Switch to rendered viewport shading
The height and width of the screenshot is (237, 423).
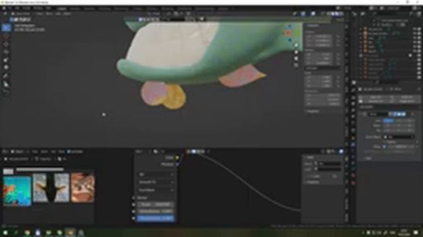(341, 13)
